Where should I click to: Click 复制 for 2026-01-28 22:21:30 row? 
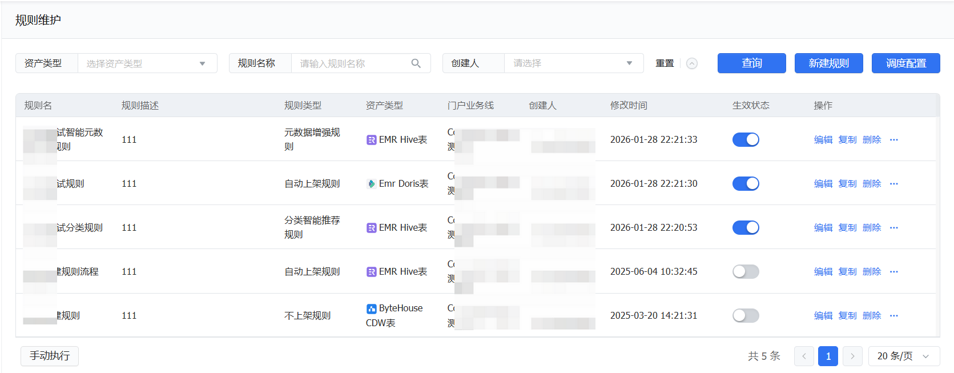click(x=847, y=184)
